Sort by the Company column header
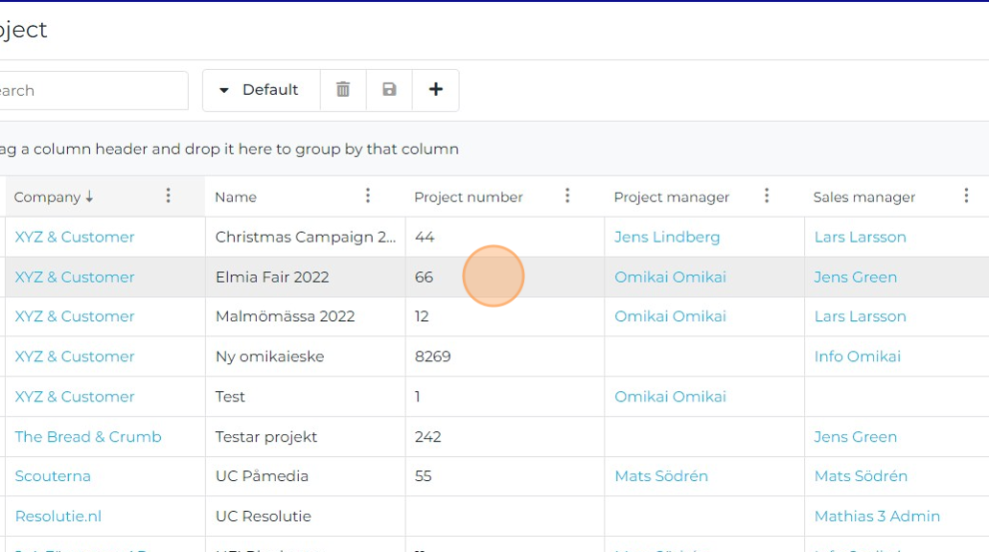Screen dimensions: 989x552 point(48,197)
